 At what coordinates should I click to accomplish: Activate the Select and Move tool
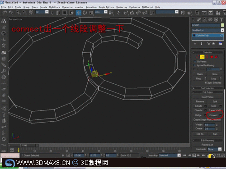point(79,13)
